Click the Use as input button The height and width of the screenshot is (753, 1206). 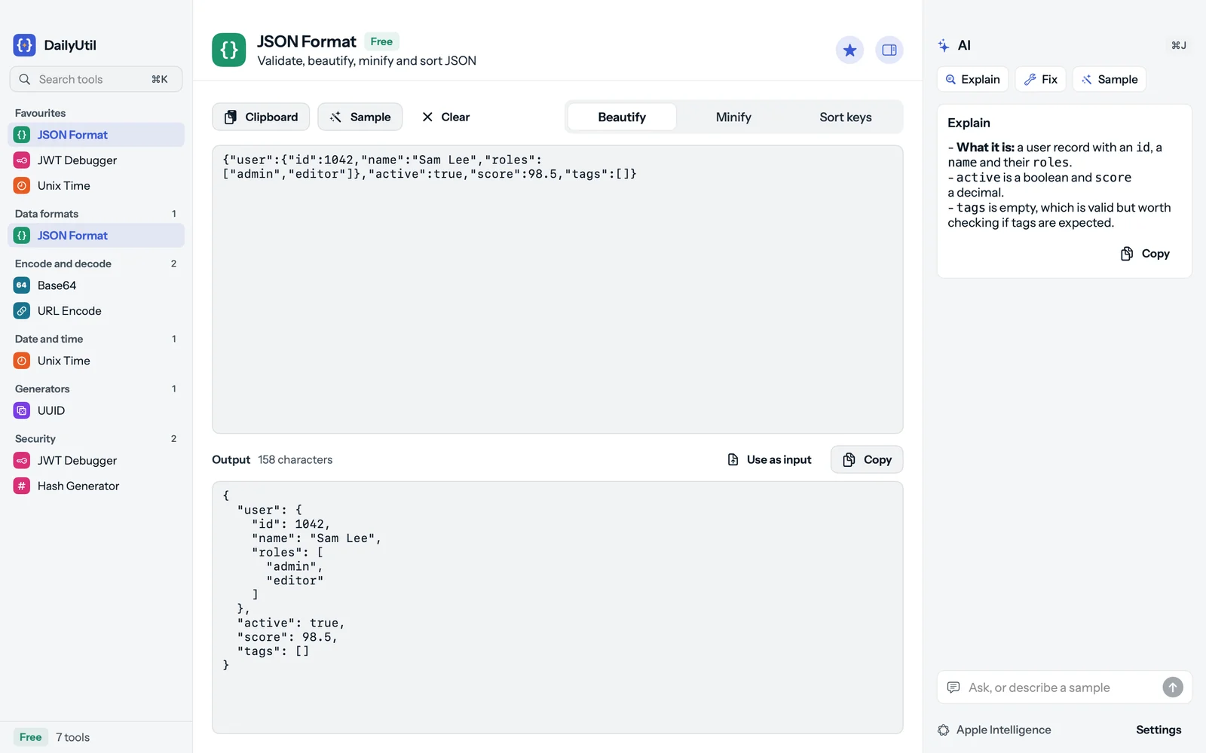(770, 459)
